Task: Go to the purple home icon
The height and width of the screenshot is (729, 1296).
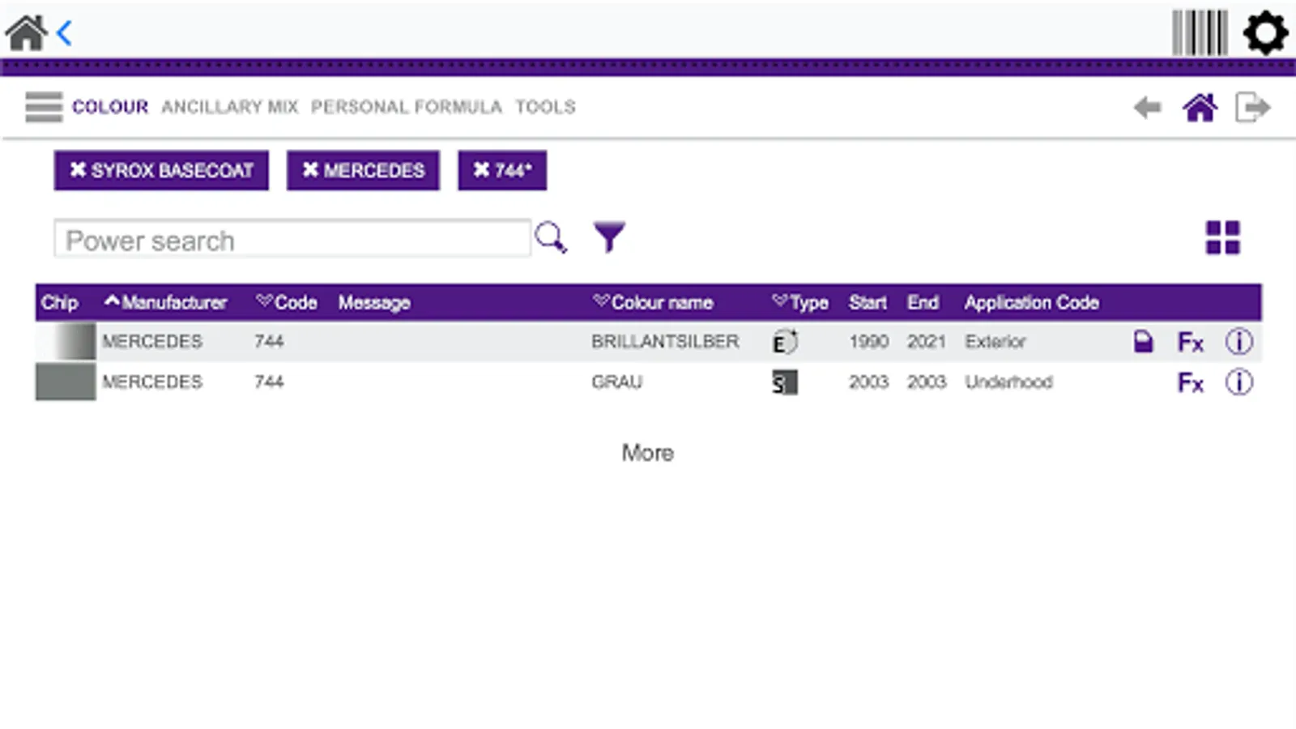Action: (x=1200, y=107)
